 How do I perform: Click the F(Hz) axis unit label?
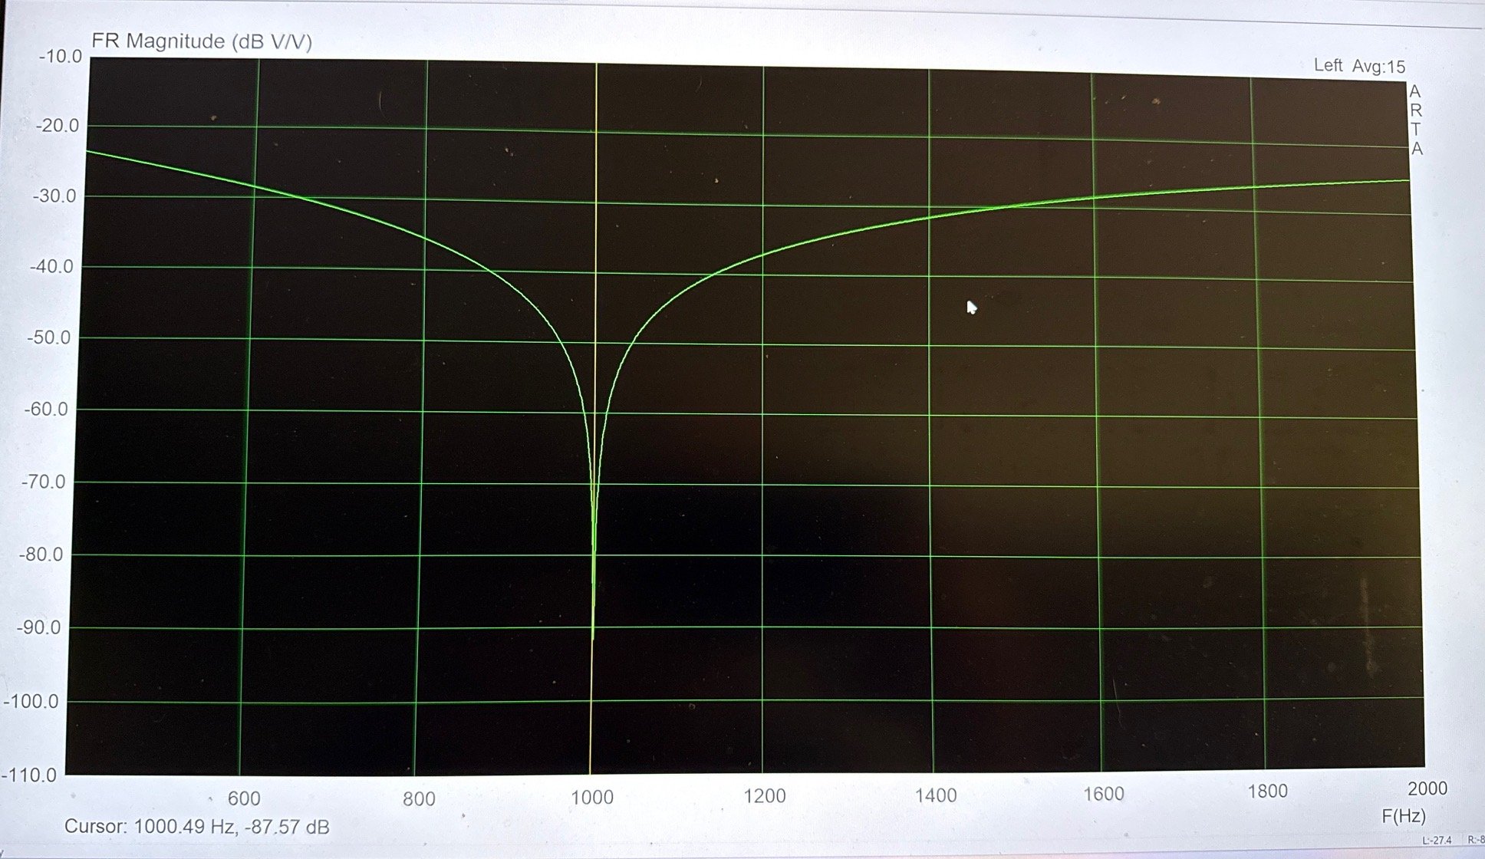tap(1404, 816)
